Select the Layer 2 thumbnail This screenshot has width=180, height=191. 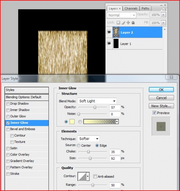[116, 32]
